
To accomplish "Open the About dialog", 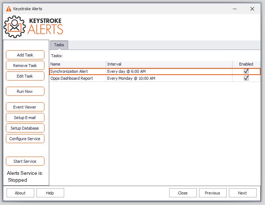I will coord(20,193).
